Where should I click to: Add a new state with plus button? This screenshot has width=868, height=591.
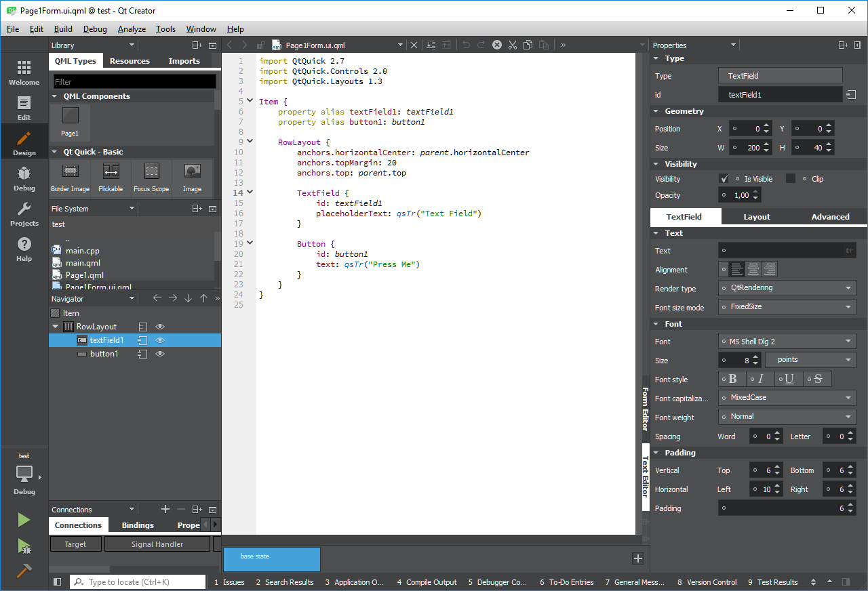(x=637, y=558)
